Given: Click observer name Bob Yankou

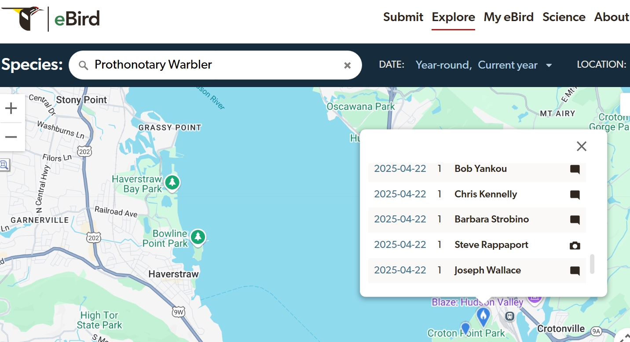Looking at the screenshot, I should tap(480, 169).
